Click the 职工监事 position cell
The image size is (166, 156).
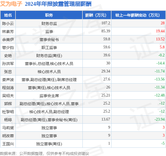(49, 48)
